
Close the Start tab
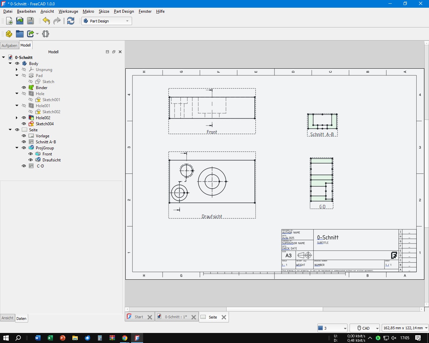(150, 317)
